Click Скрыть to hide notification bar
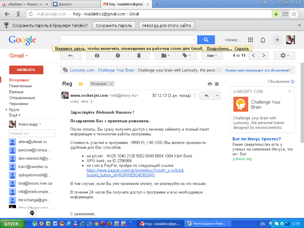 [242, 48]
